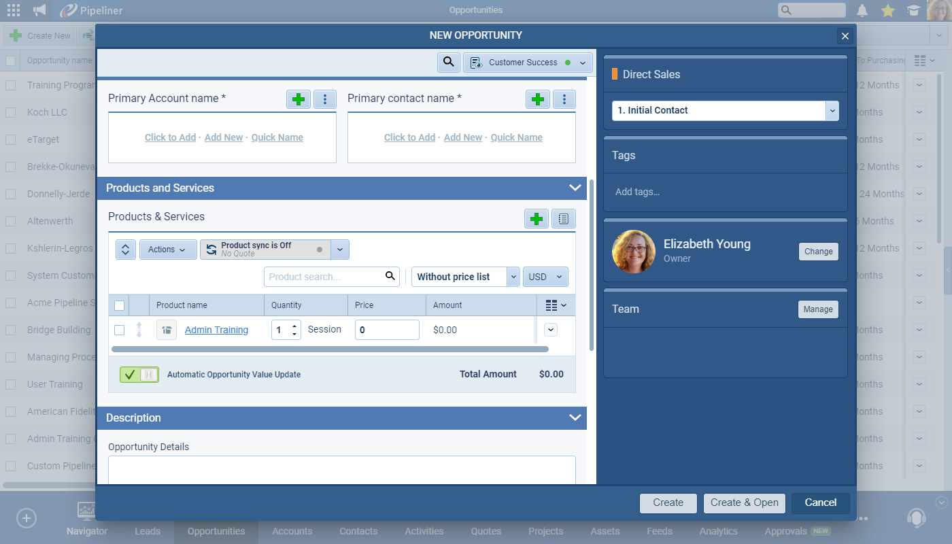Click the Create & Open button
The width and height of the screenshot is (952, 544).
(x=744, y=503)
